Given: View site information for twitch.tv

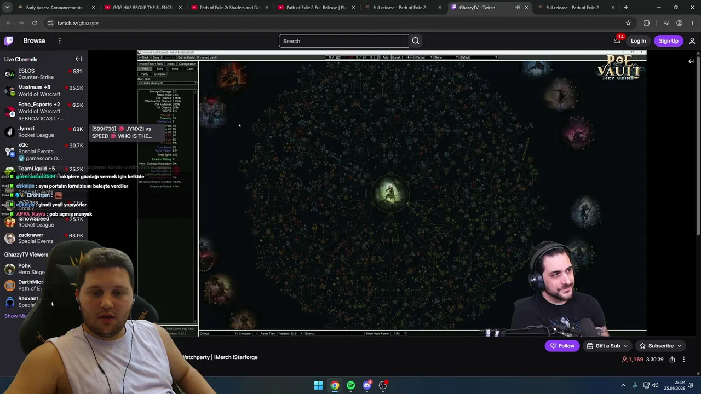Looking at the screenshot, I should pyautogui.click(x=50, y=23).
